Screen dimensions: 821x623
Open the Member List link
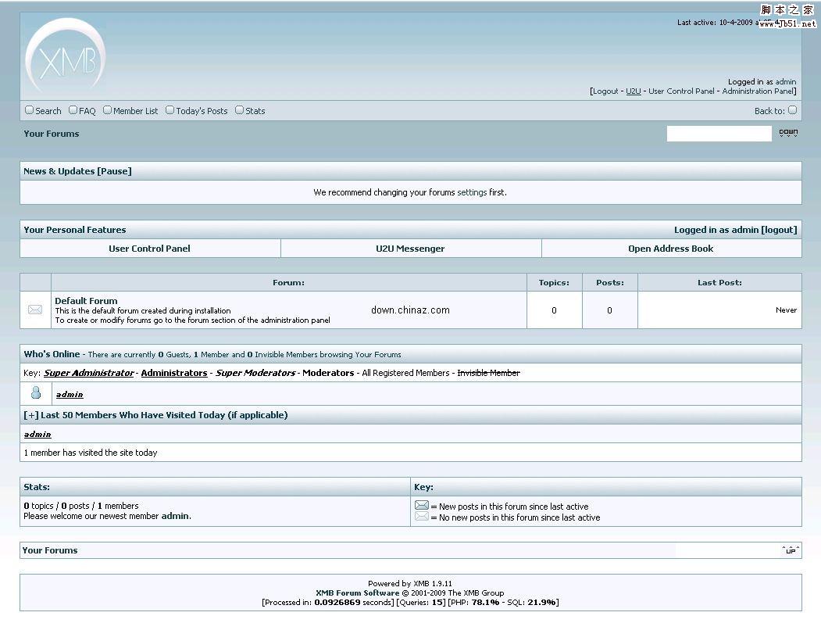coord(136,111)
